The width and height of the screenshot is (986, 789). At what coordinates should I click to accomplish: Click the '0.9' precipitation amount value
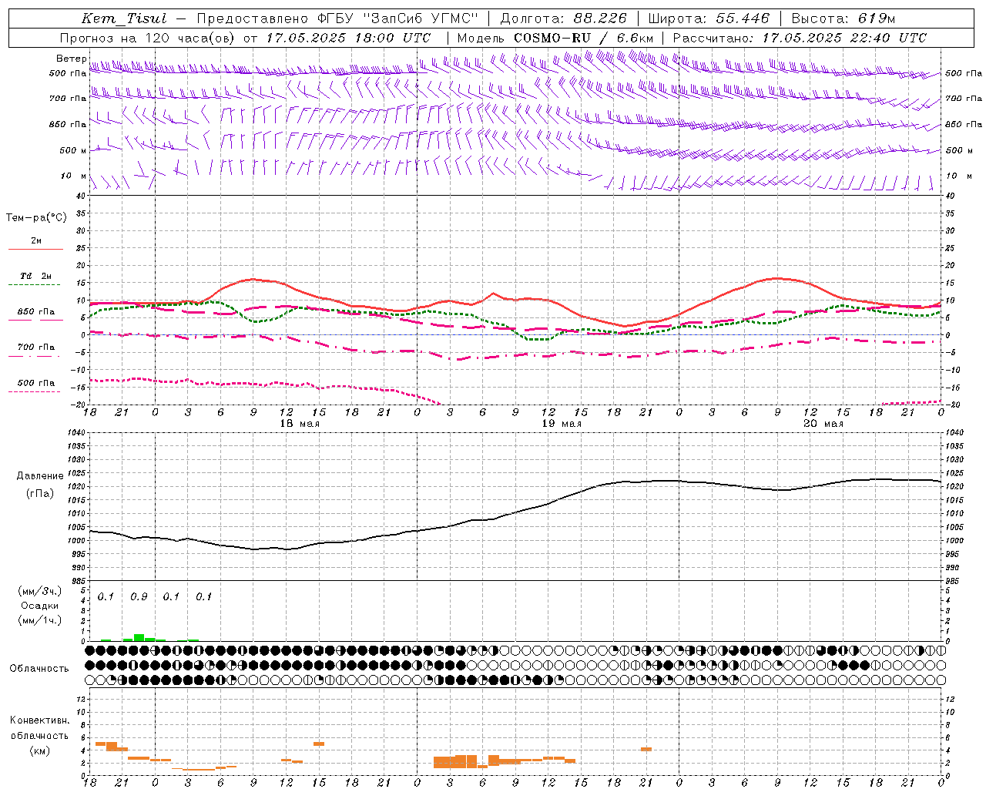pyautogui.click(x=139, y=596)
